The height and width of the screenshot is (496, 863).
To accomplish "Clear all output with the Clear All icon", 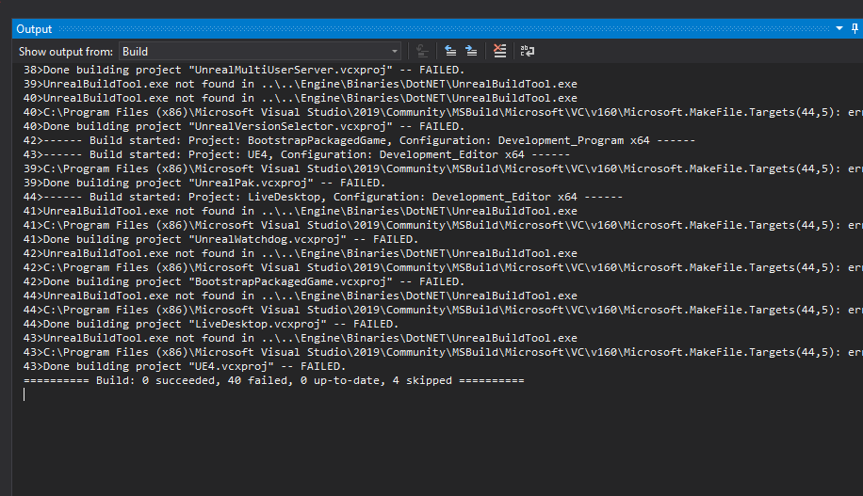I will pyautogui.click(x=499, y=51).
